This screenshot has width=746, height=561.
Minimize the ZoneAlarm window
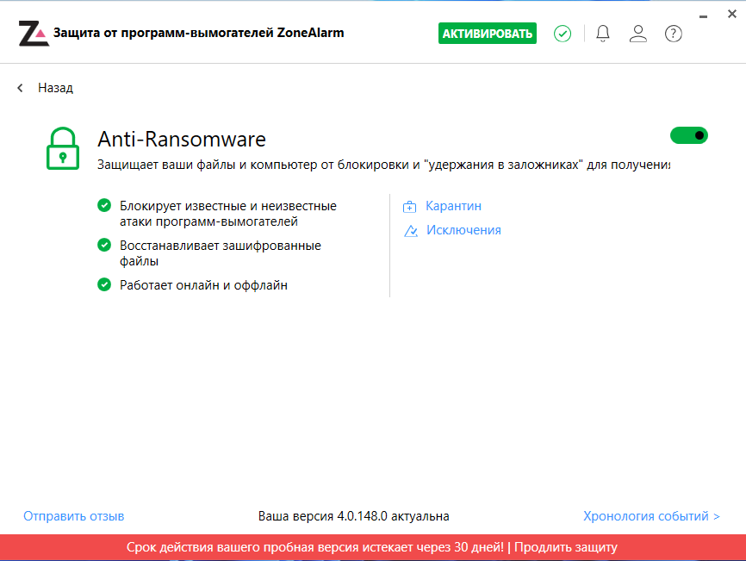pos(703,16)
